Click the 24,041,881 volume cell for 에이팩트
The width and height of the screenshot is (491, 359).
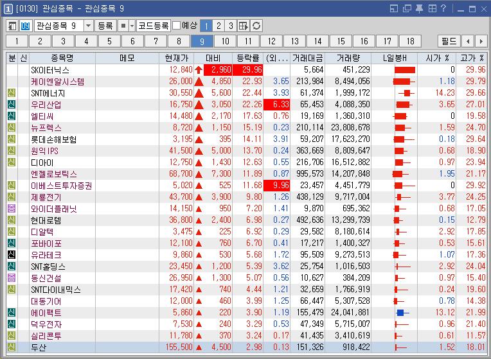point(351,312)
